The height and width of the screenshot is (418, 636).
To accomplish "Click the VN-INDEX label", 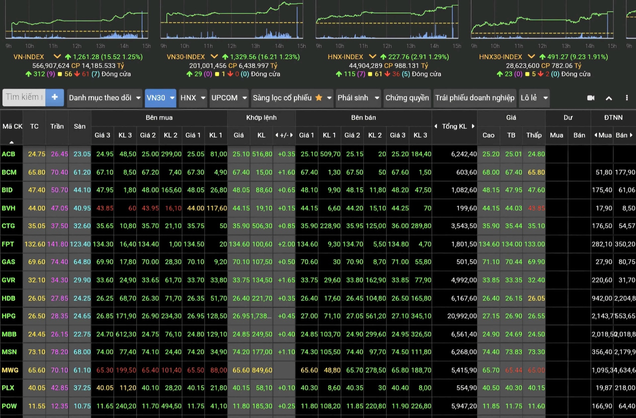I will pyautogui.click(x=29, y=57).
